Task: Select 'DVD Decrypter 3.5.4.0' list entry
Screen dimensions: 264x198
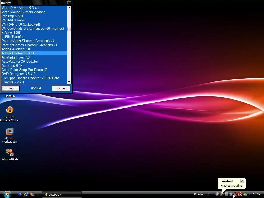Action: pyautogui.click(x=34, y=74)
